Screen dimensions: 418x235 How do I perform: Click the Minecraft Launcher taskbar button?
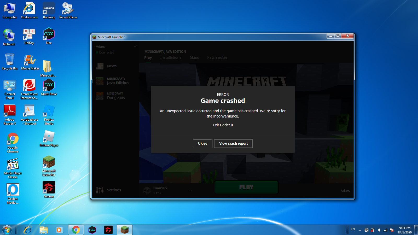(125, 230)
